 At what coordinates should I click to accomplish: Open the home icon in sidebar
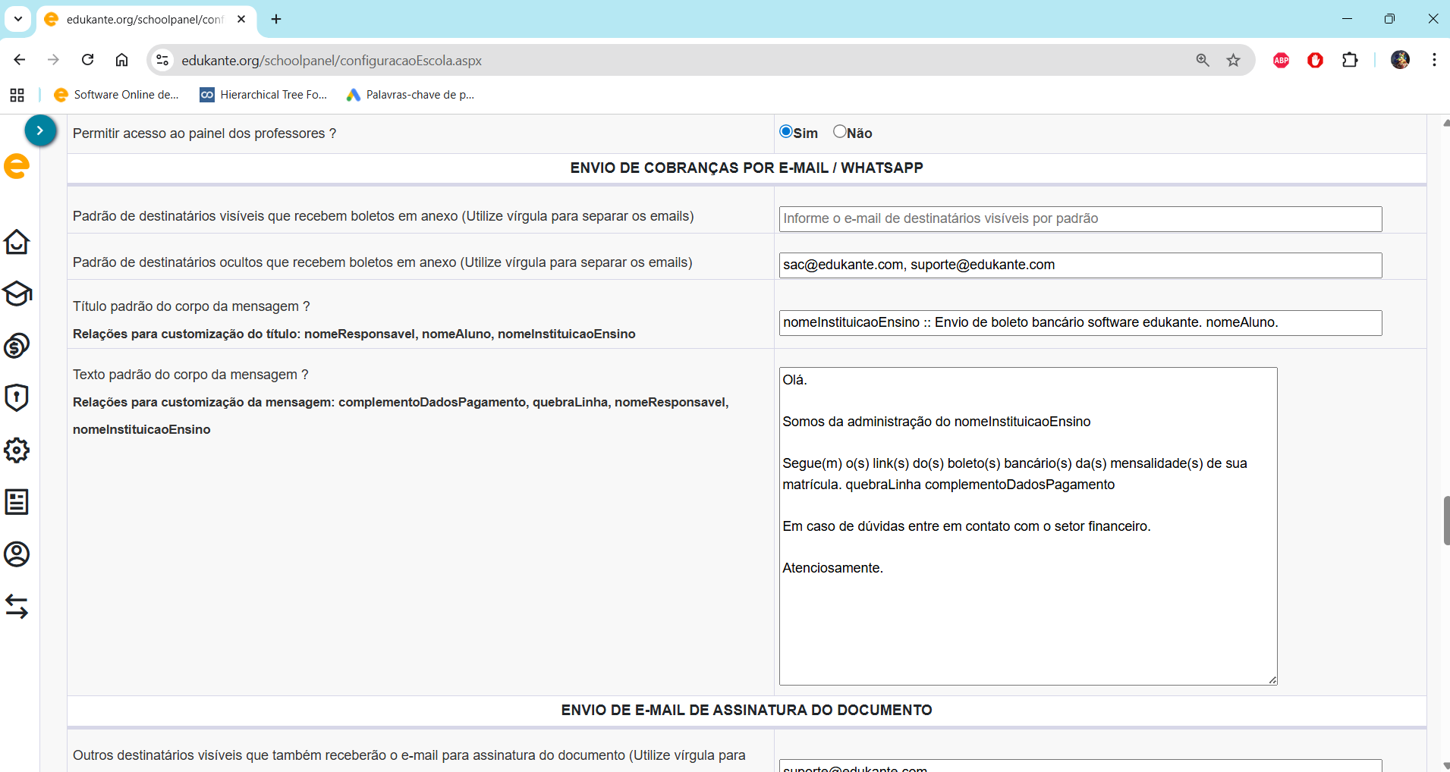pyautogui.click(x=17, y=242)
